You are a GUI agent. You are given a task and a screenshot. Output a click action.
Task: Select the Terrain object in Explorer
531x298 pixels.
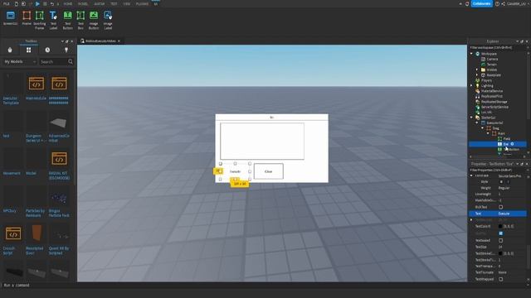(491, 65)
